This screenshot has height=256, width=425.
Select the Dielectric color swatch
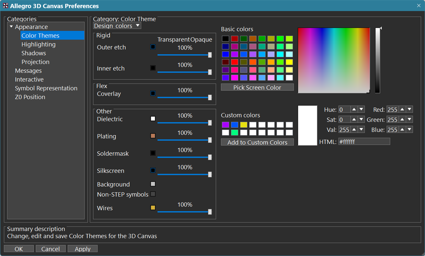click(153, 119)
